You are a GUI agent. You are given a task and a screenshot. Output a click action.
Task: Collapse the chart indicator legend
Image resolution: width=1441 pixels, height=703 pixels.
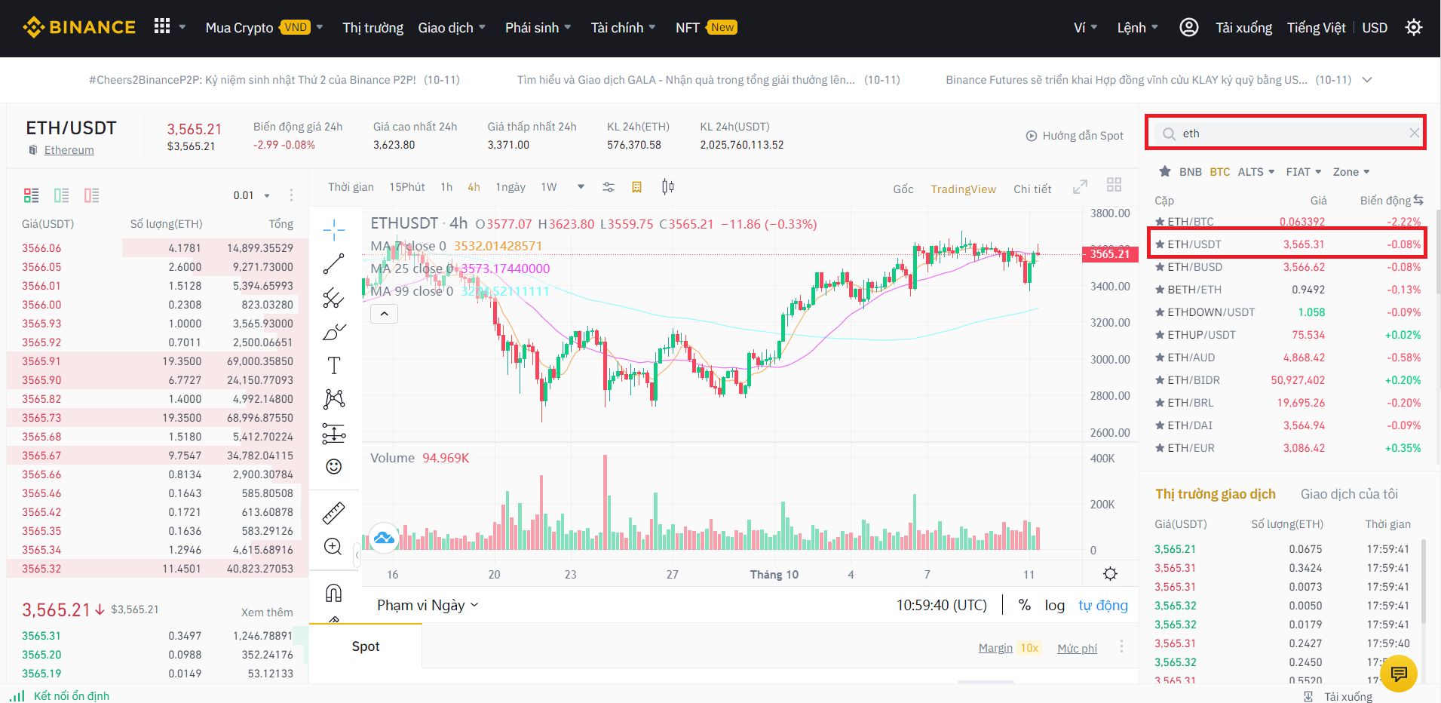click(384, 314)
